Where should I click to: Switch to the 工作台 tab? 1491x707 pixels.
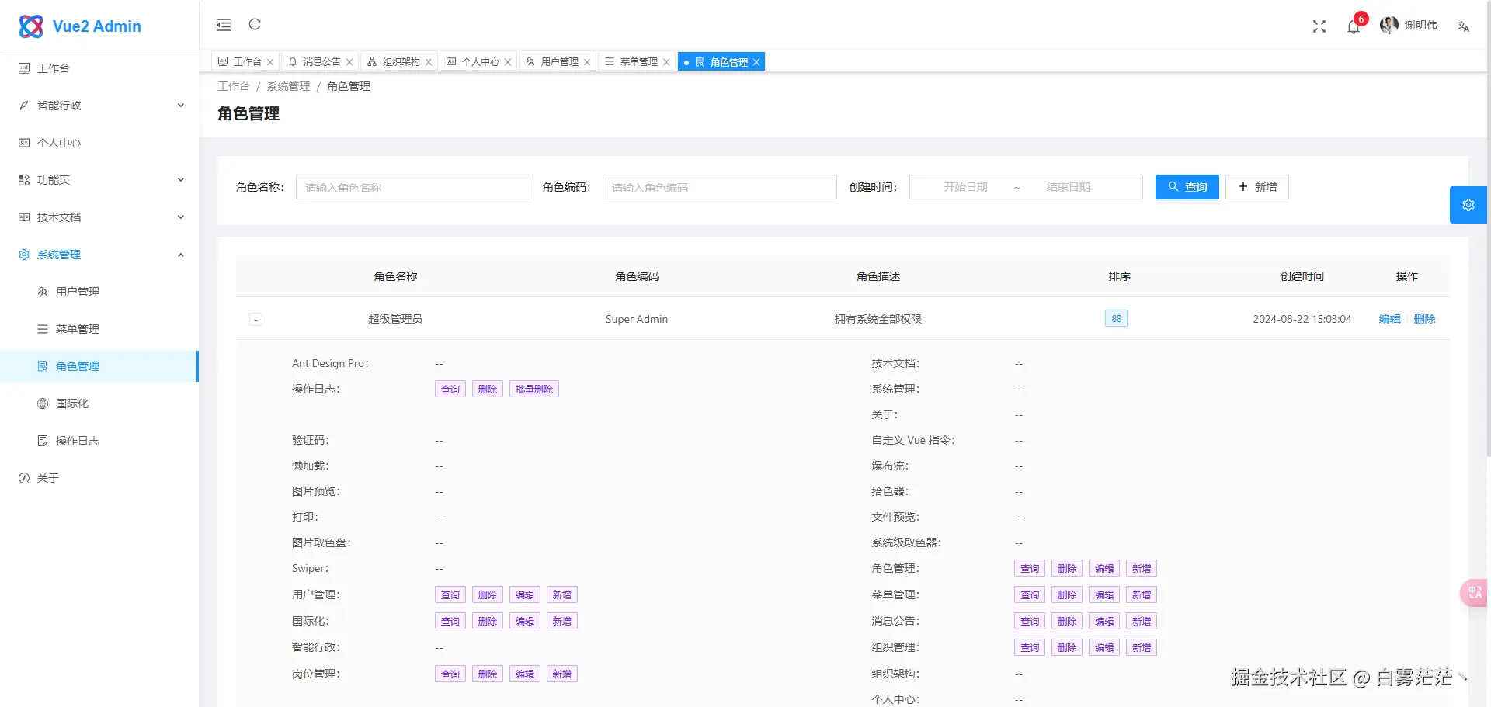click(x=247, y=62)
